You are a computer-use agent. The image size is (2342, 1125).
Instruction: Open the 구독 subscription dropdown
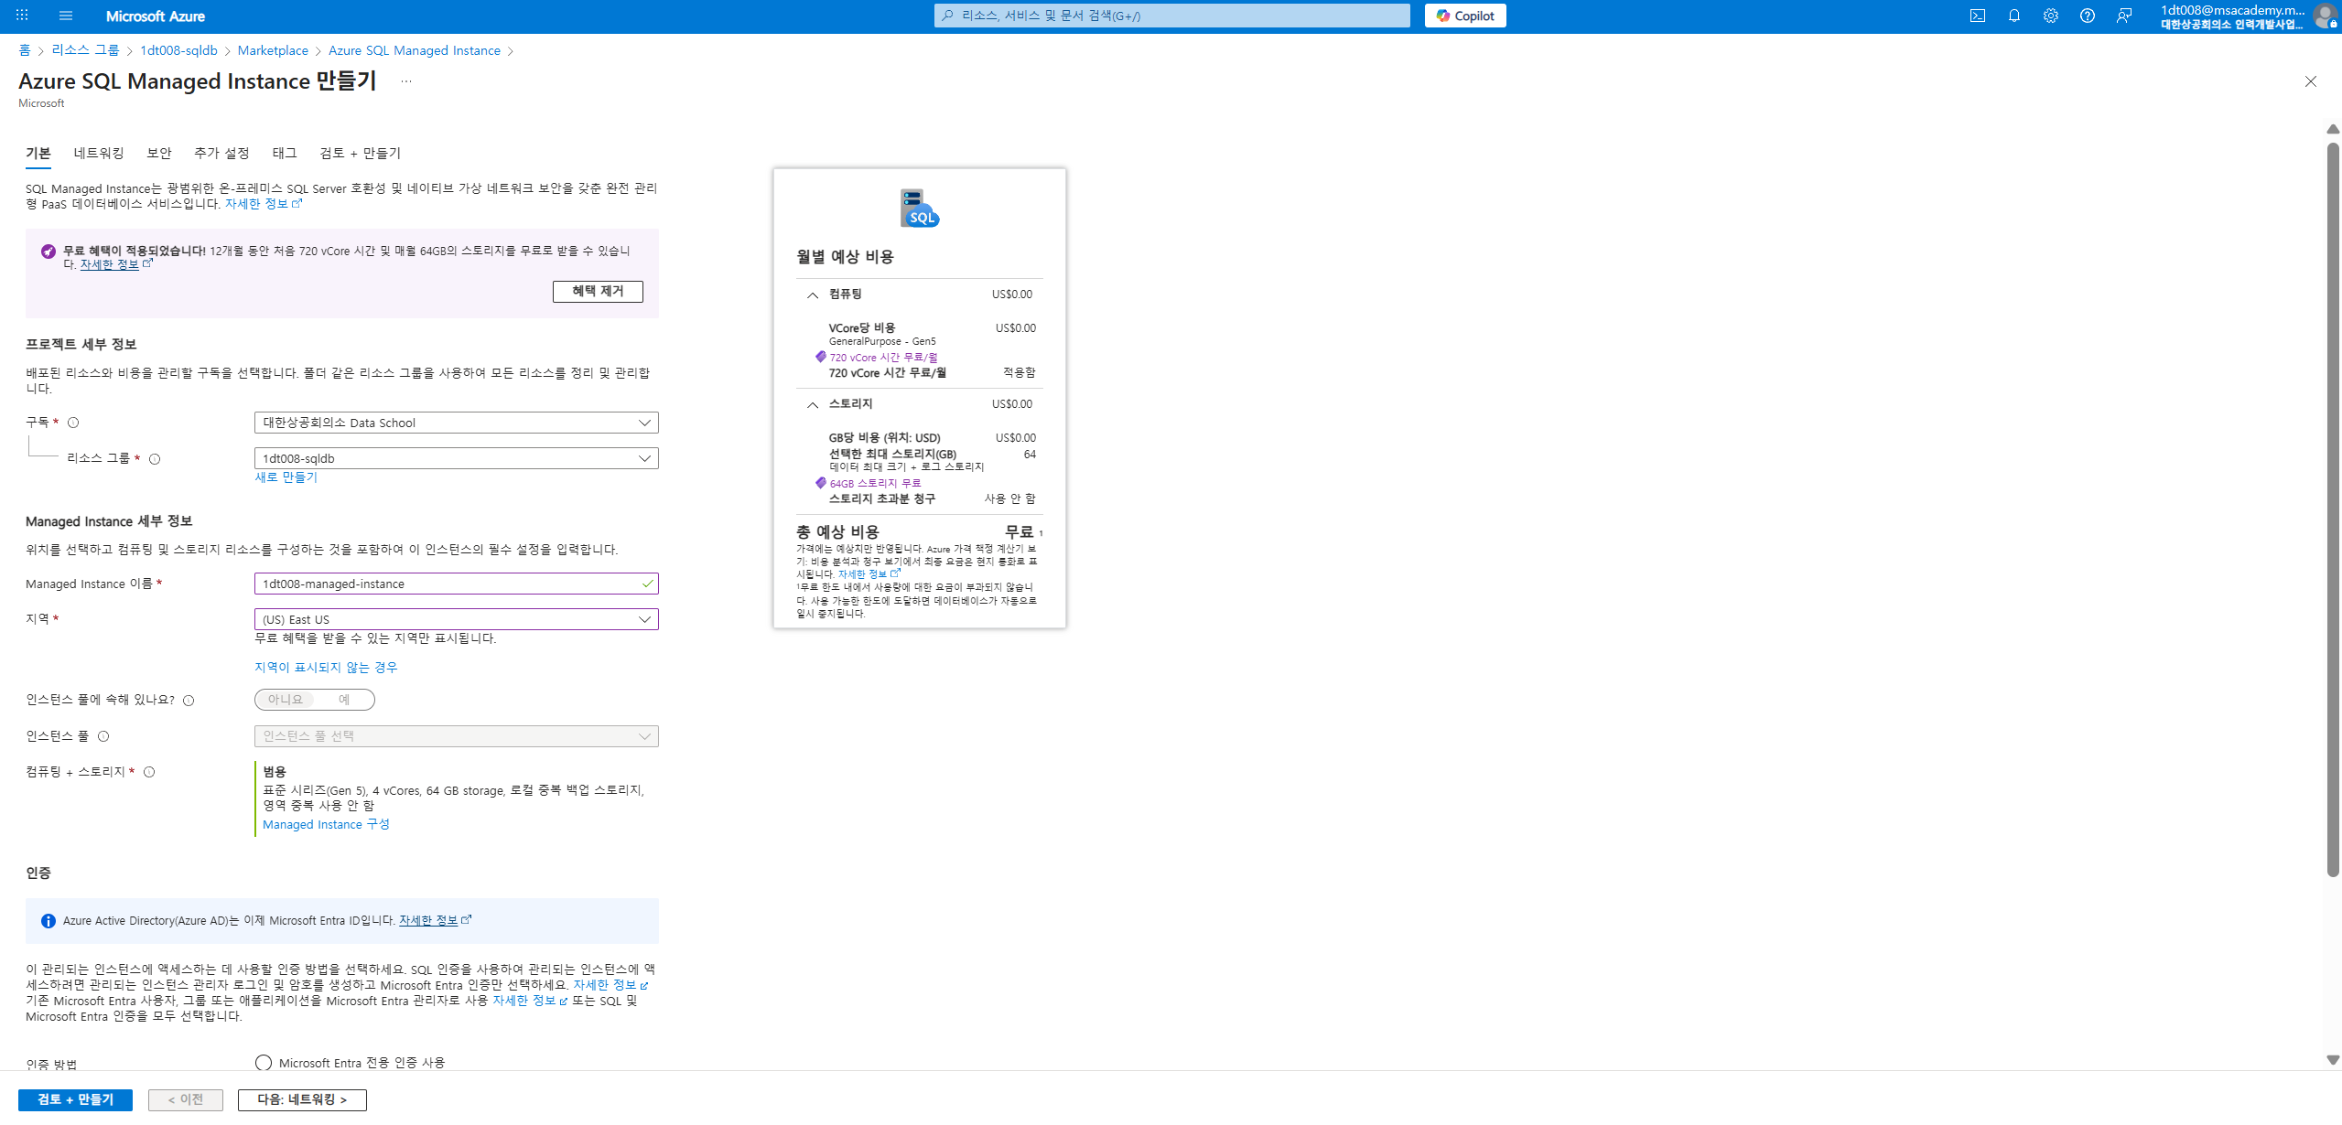point(456,423)
